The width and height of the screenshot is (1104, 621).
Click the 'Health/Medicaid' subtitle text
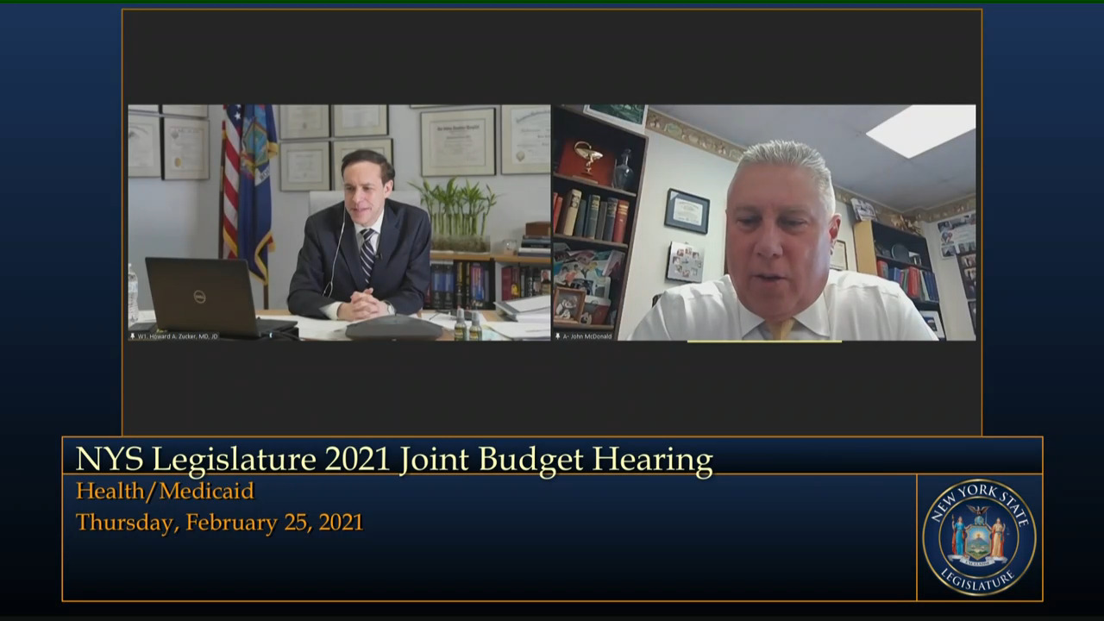165,491
